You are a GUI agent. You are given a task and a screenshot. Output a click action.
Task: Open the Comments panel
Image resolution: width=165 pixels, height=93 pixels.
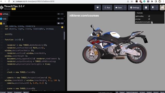tap(18, 92)
